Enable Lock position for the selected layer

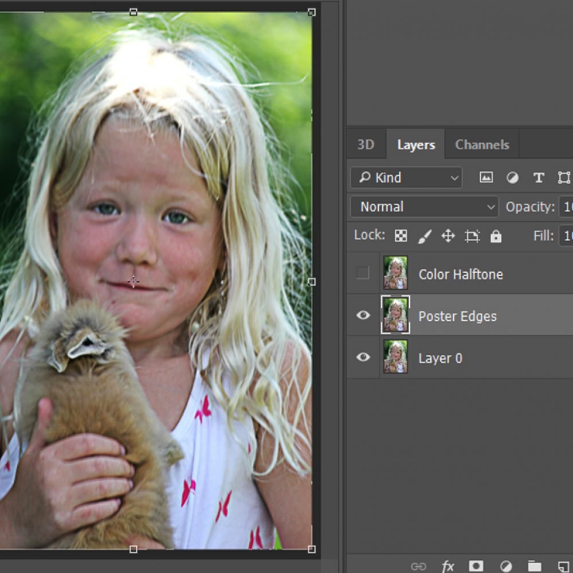[x=448, y=236]
